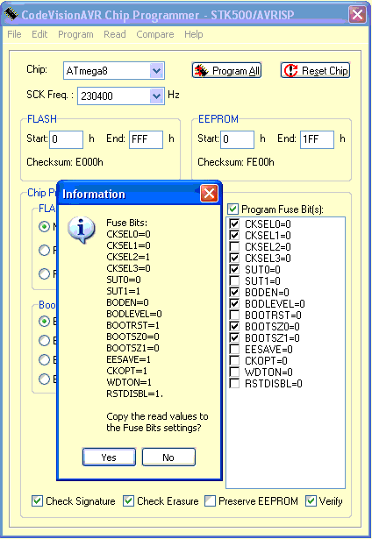The image size is (372, 539).
Task: Click the 'RSTDISBL=1.' line in the dialog
Action: (134, 394)
